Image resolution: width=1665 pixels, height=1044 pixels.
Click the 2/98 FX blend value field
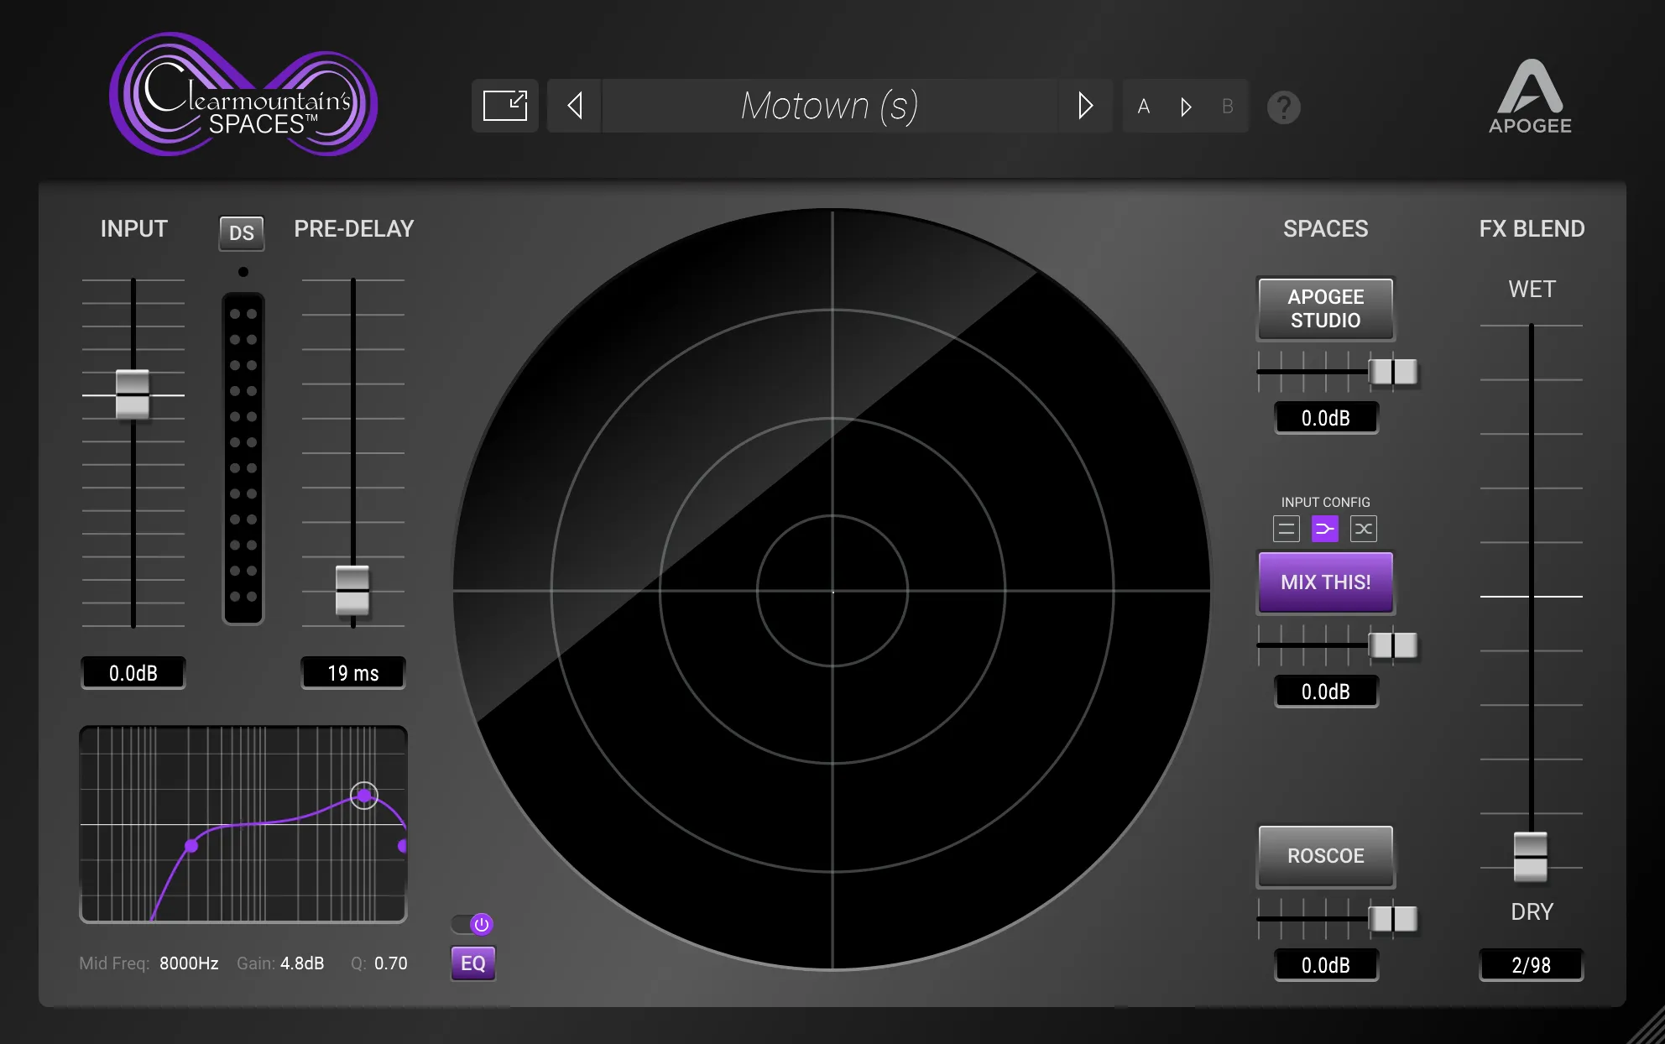click(1532, 965)
